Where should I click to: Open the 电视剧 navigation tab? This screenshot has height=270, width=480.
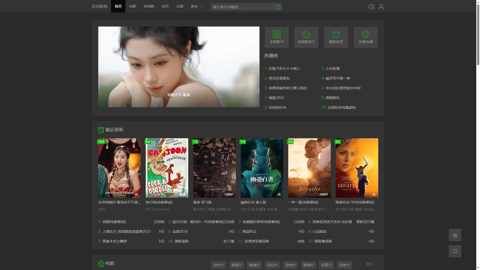149,6
